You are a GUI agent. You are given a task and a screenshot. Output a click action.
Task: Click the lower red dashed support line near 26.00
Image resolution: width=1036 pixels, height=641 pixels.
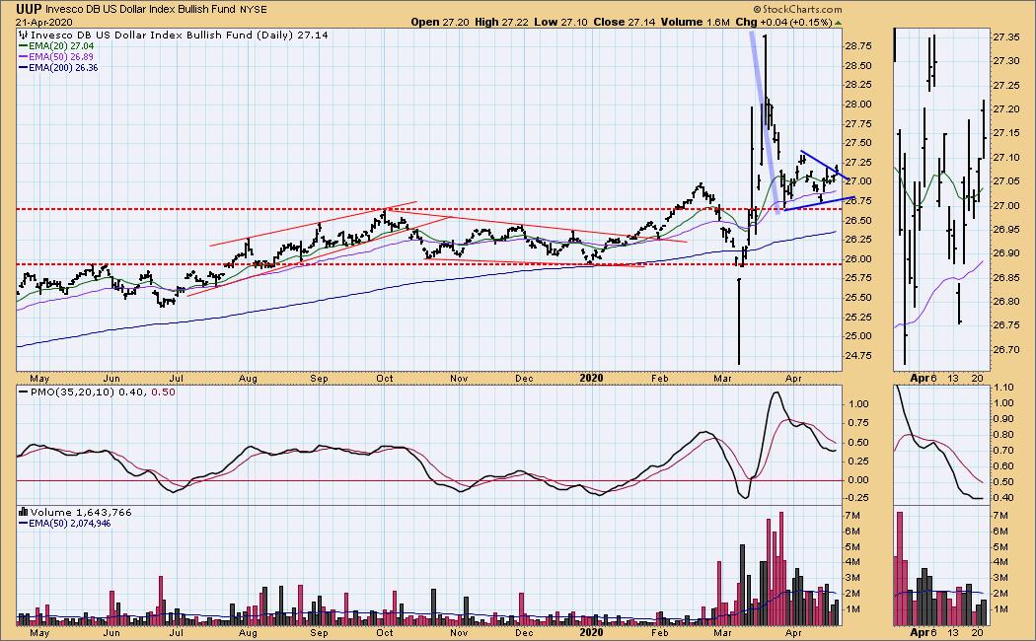pyautogui.click(x=429, y=264)
